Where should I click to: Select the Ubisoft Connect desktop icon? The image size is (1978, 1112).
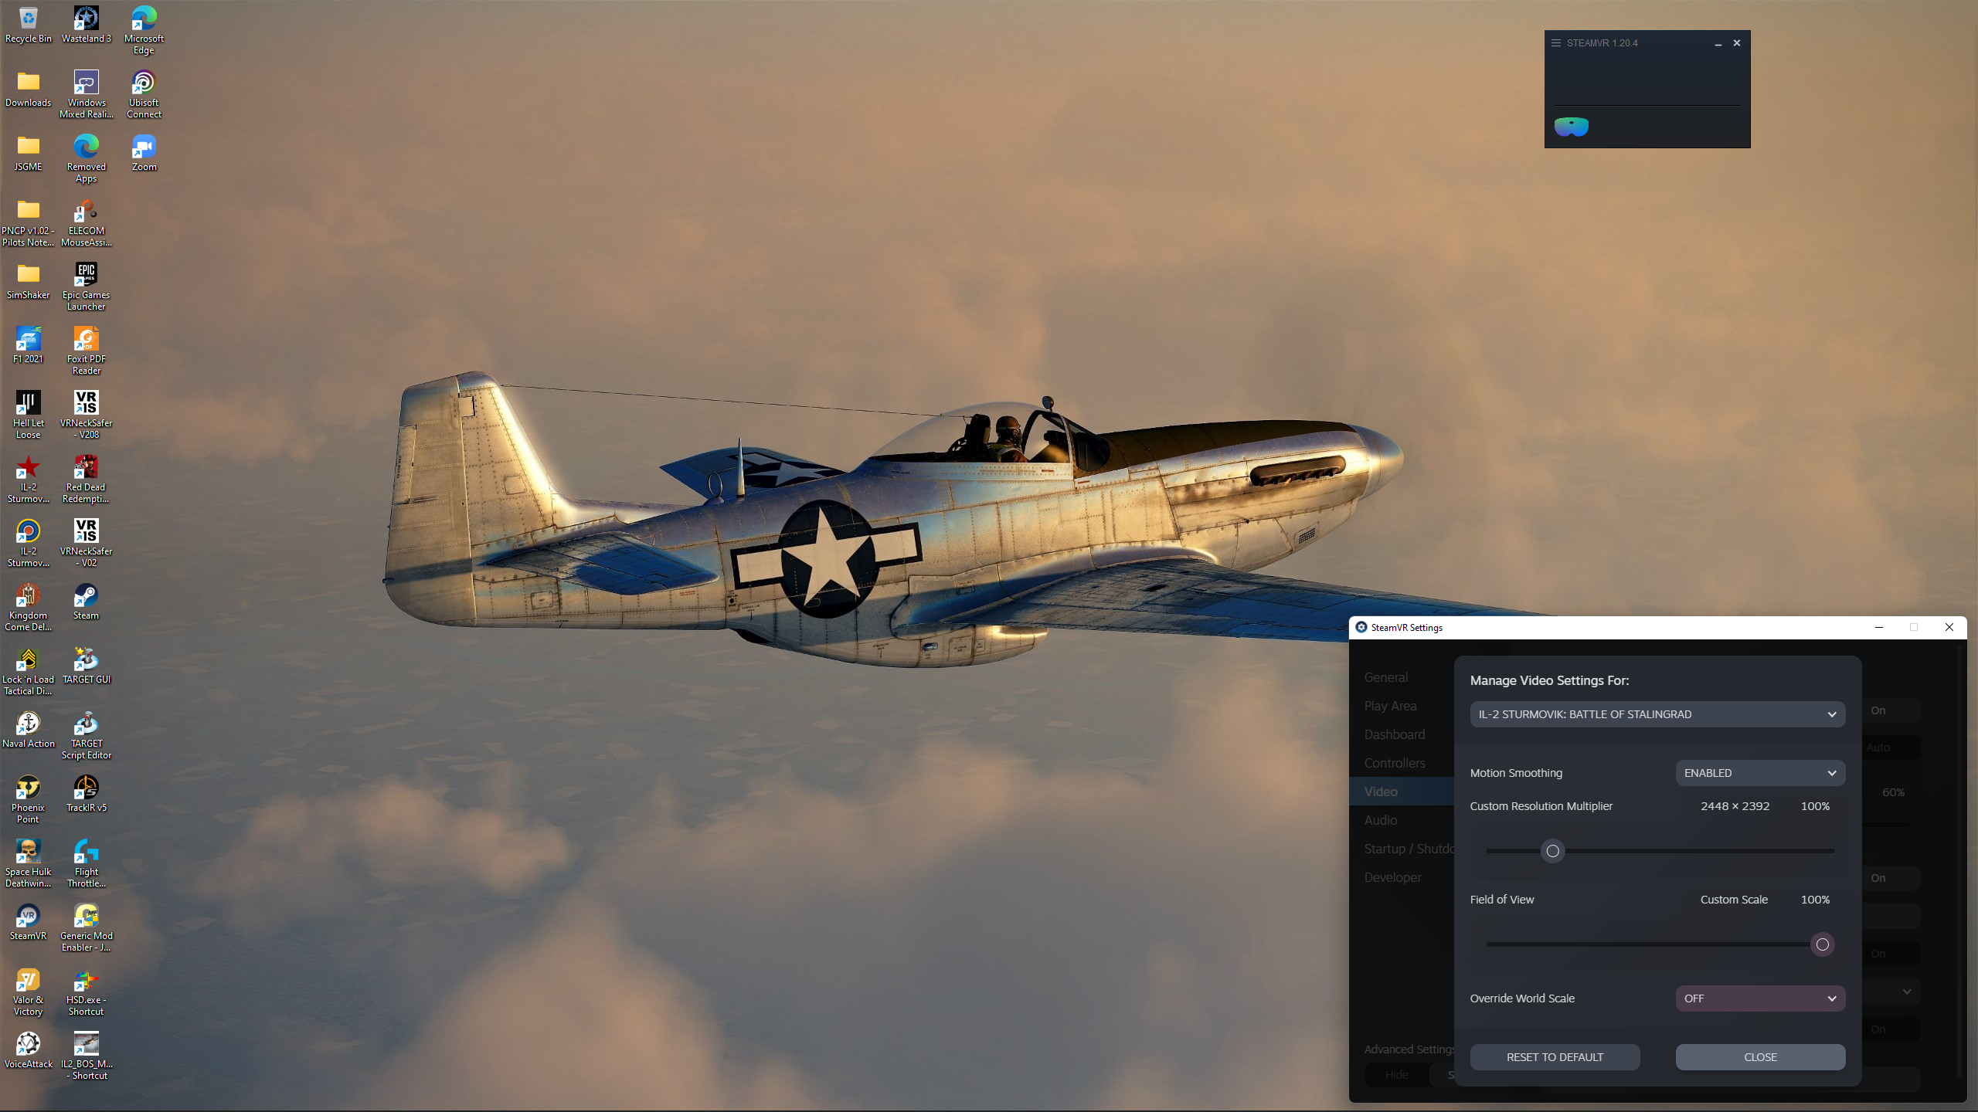144,95
